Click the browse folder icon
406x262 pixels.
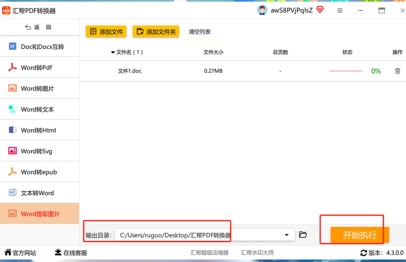[x=303, y=234]
